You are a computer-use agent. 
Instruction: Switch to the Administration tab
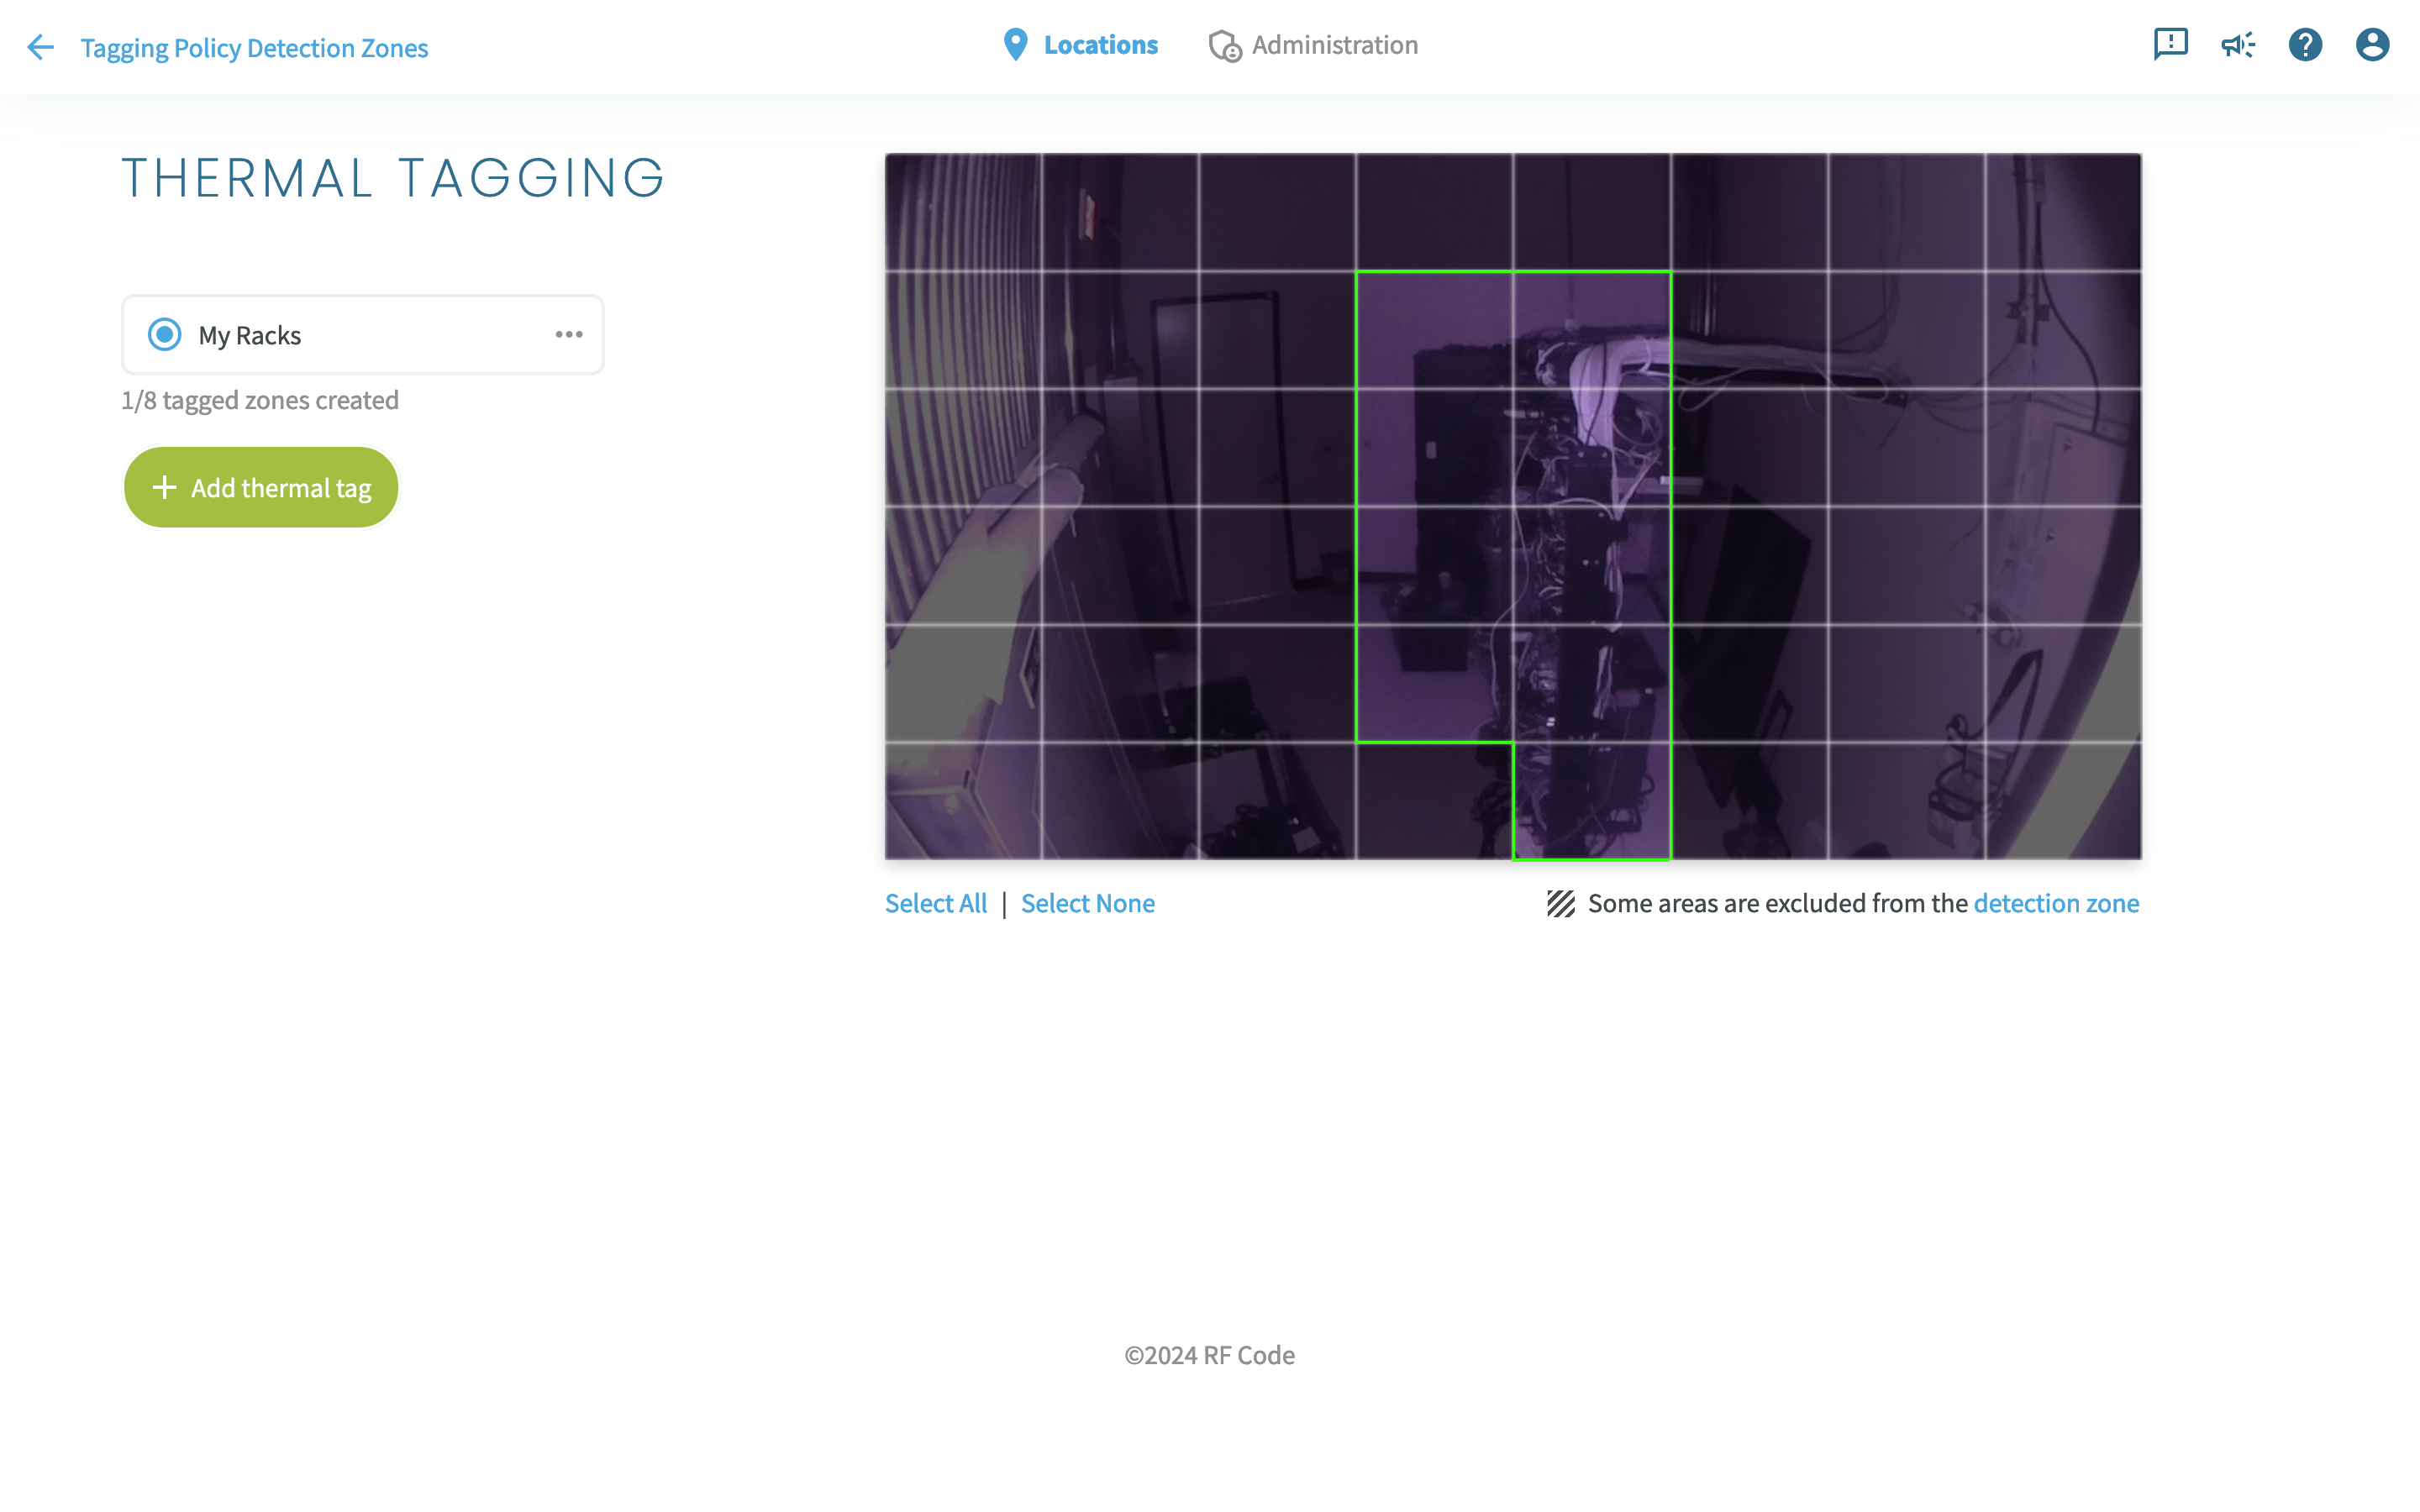coord(1334,45)
